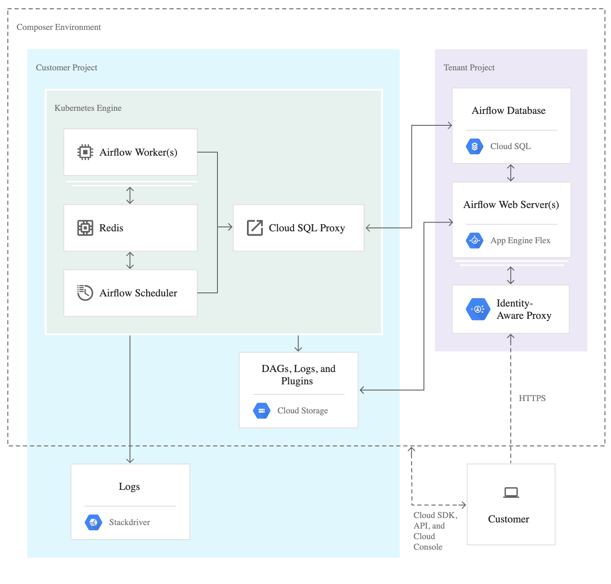Click the Customer laptop icon

point(511,493)
